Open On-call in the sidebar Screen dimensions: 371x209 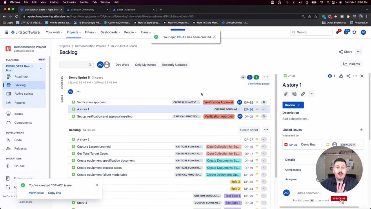click(x=19, y=166)
